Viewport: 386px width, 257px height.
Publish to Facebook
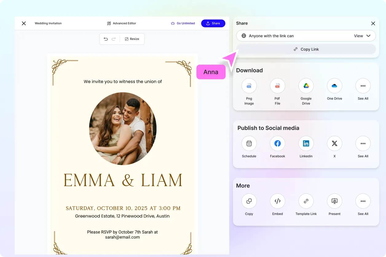click(278, 144)
